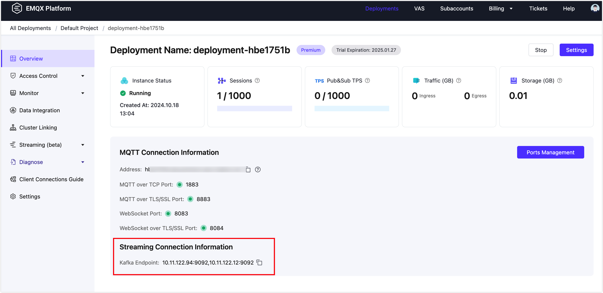Screen dimensions: 603x293
Task: Click the WebSocket TLS port 8084 status indicator
Action: 204,228
